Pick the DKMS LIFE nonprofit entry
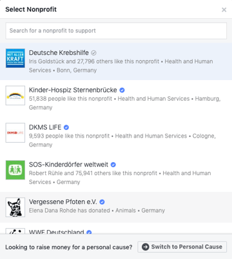Viewport: 232px width, 259px height. click(116, 136)
